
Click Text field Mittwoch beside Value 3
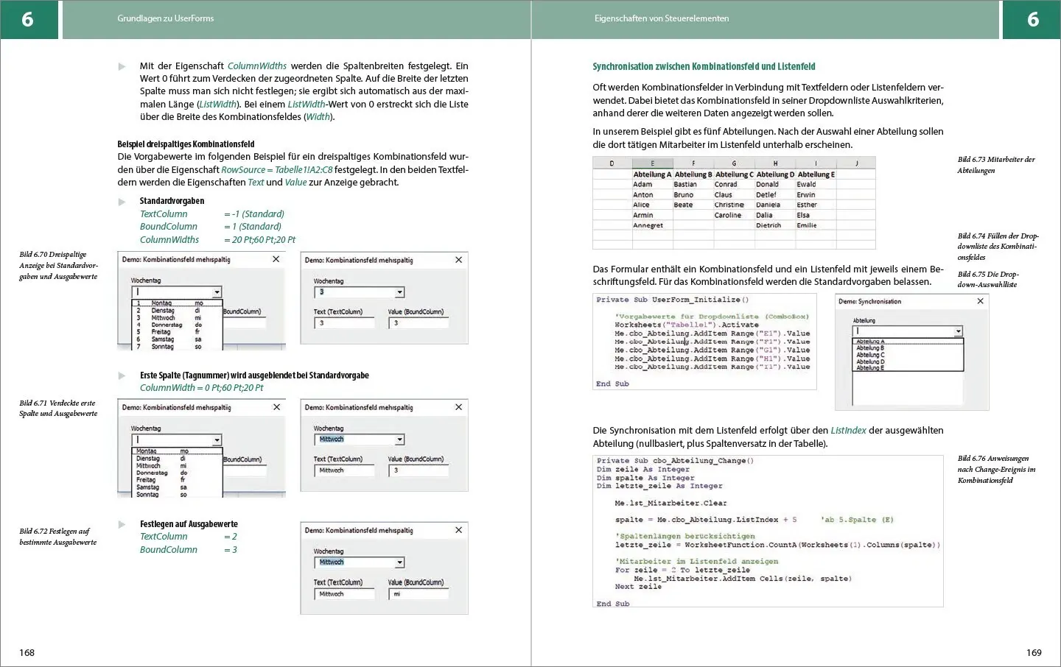[x=345, y=470]
